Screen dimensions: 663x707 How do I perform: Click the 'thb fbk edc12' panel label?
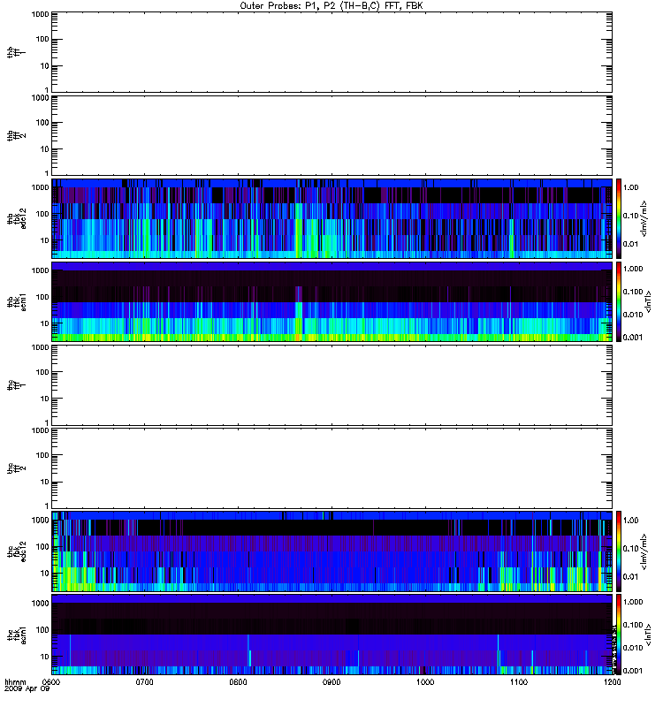click(16, 218)
